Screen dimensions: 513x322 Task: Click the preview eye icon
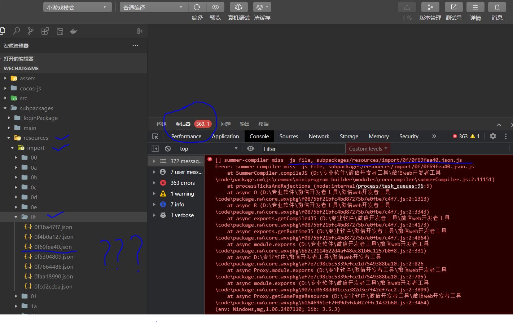215,7
